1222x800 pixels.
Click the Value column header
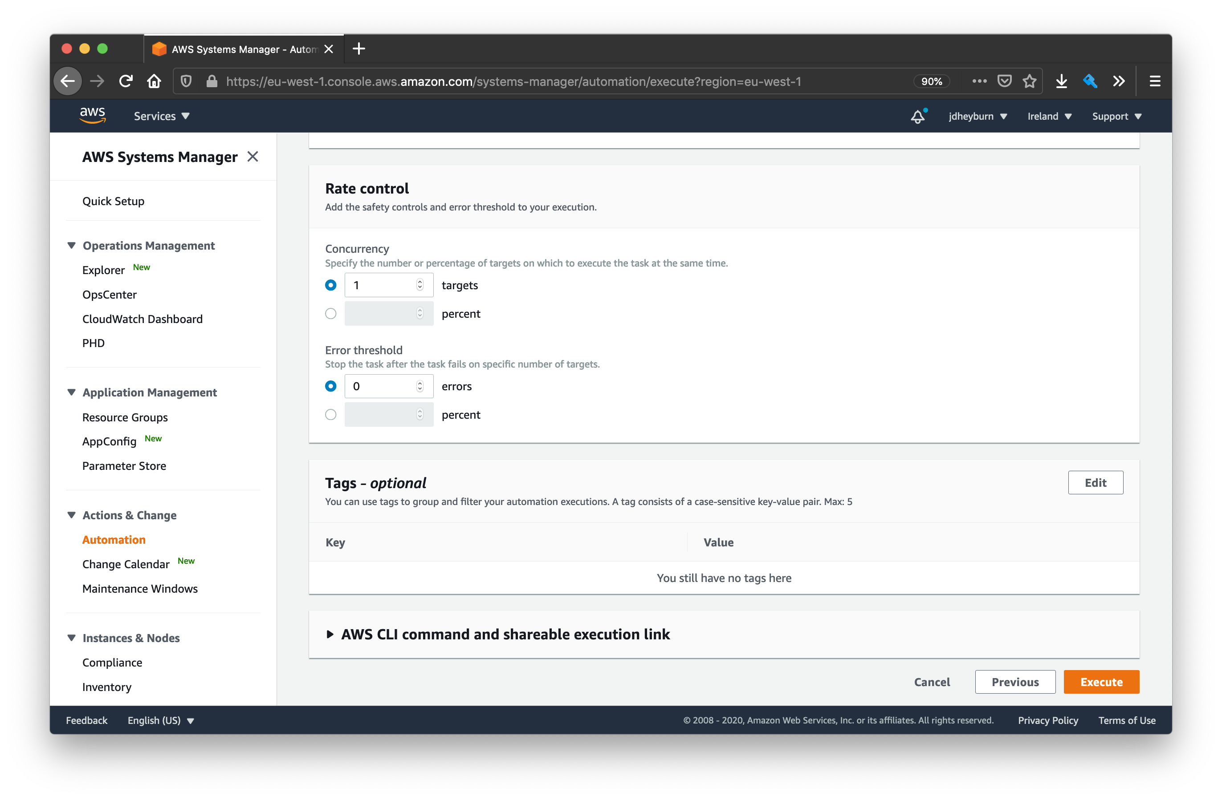718,542
